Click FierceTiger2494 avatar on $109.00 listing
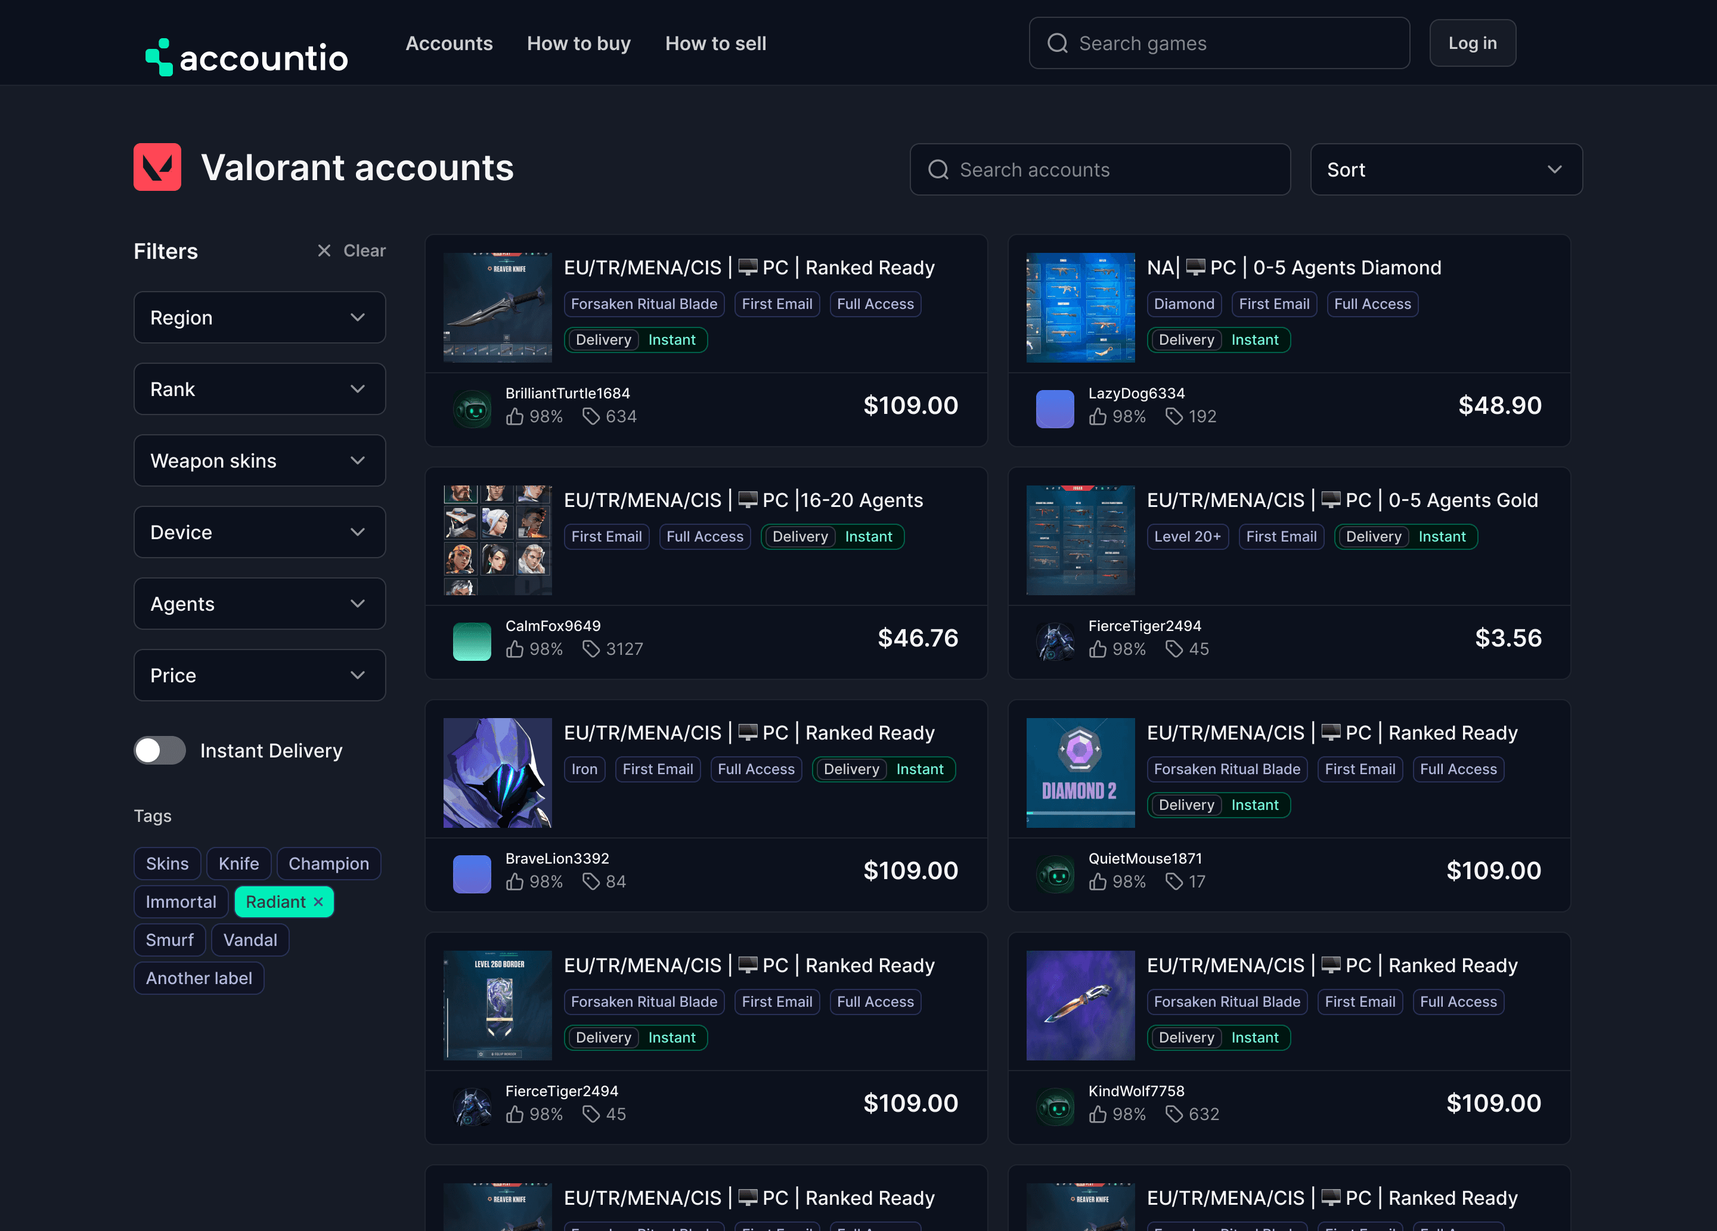The image size is (1717, 1231). [472, 1107]
